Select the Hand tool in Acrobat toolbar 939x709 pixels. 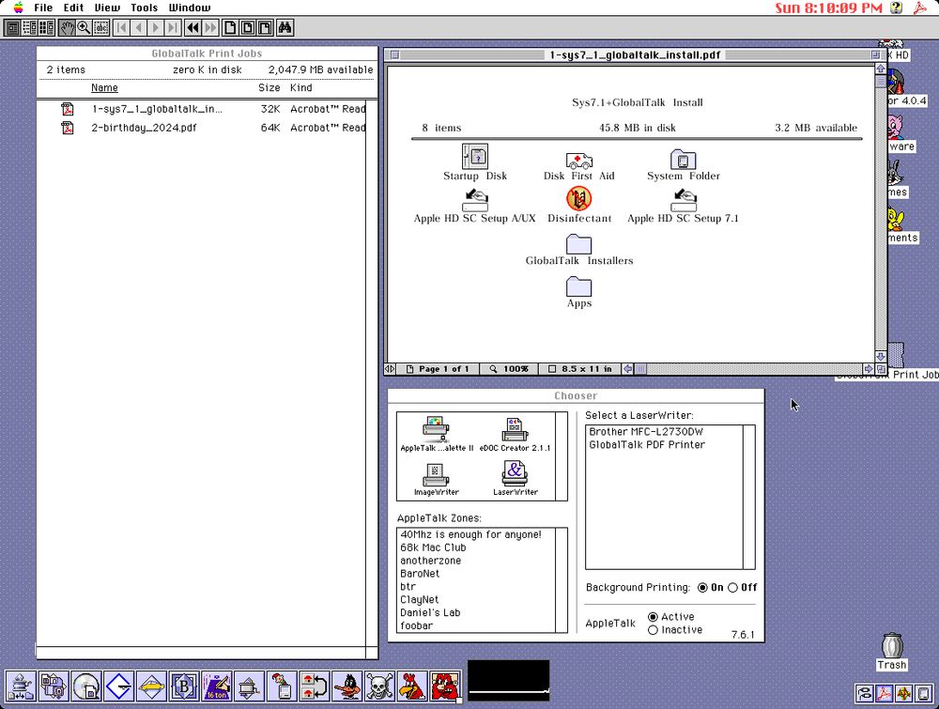(x=68, y=27)
